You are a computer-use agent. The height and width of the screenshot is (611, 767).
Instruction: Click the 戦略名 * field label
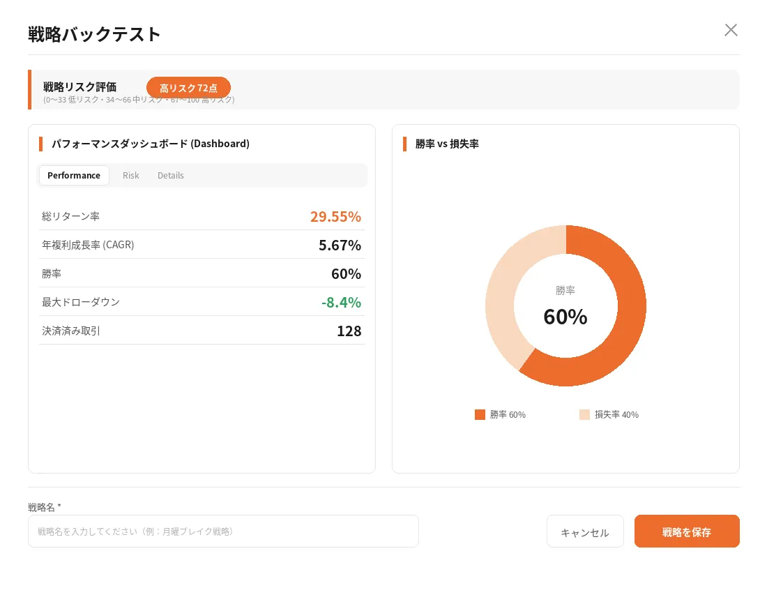[x=45, y=507]
